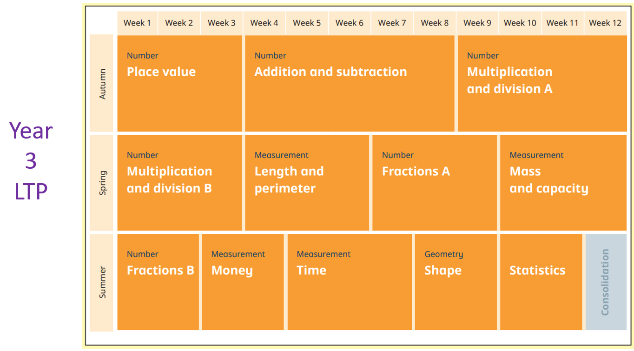Click the Geometry Shape block
The width and height of the screenshot is (634, 351).
click(x=456, y=282)
